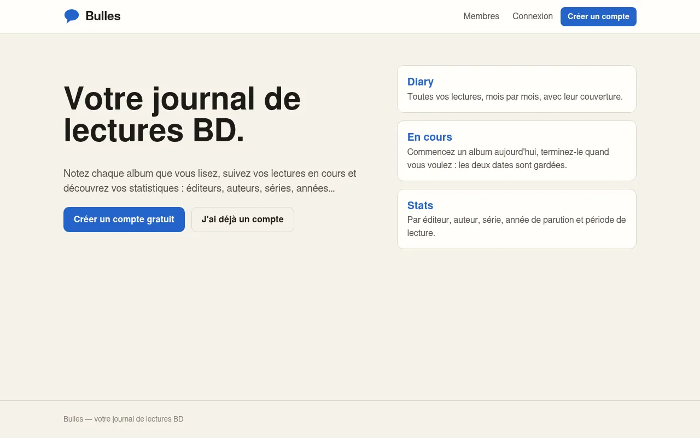Open the Membres page

481,16
